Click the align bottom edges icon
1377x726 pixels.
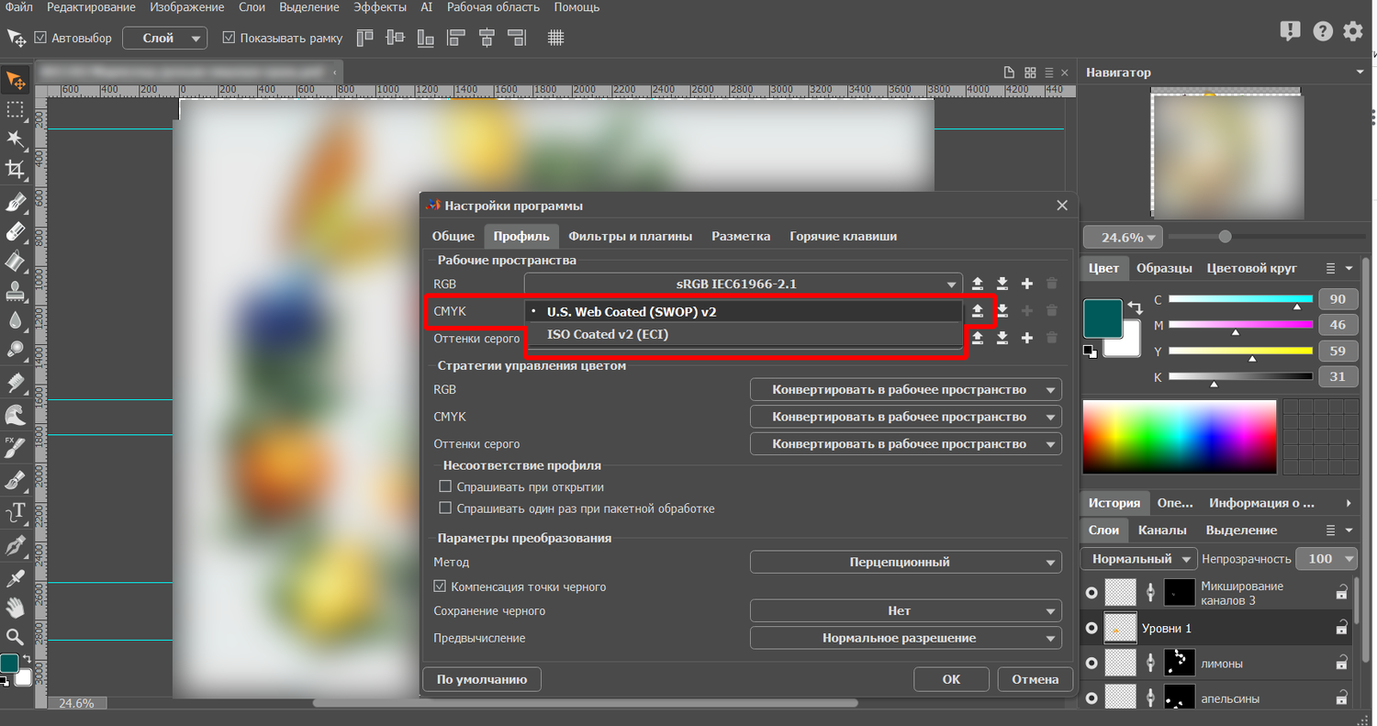tap(425, 38)
